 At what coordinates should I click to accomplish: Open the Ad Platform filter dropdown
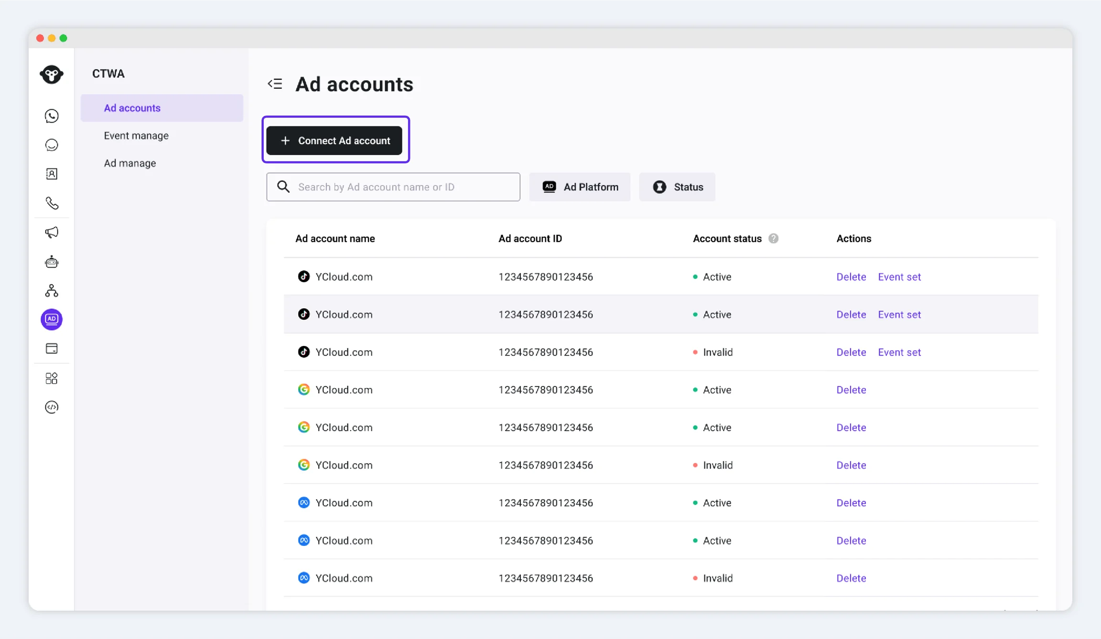point(580,187)
